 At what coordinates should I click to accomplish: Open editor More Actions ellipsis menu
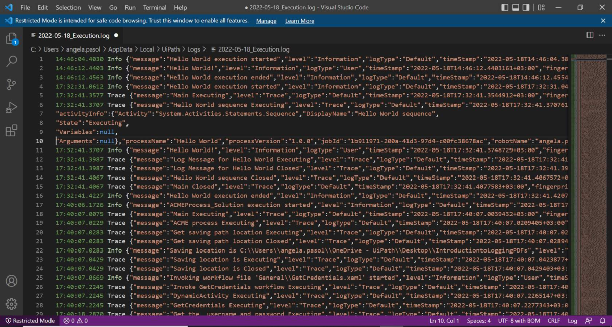point(602,35)
